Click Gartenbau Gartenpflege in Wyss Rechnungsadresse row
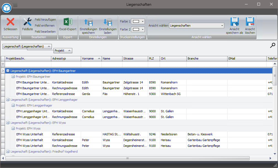 pos(207,146)
